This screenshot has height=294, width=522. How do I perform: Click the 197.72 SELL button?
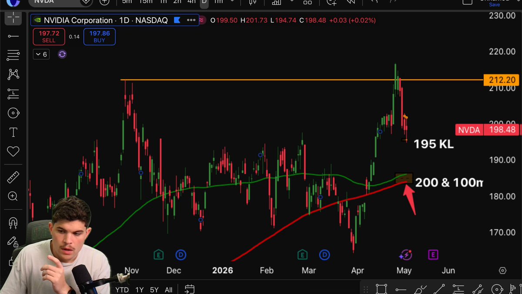pos(49,37)
